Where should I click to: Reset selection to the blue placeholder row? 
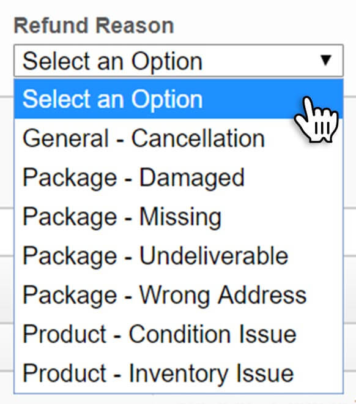click(x=179, y=99)
